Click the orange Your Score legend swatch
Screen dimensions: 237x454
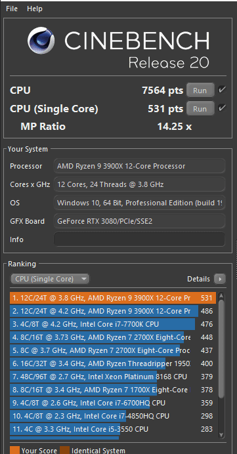click(x=15, y=450)
